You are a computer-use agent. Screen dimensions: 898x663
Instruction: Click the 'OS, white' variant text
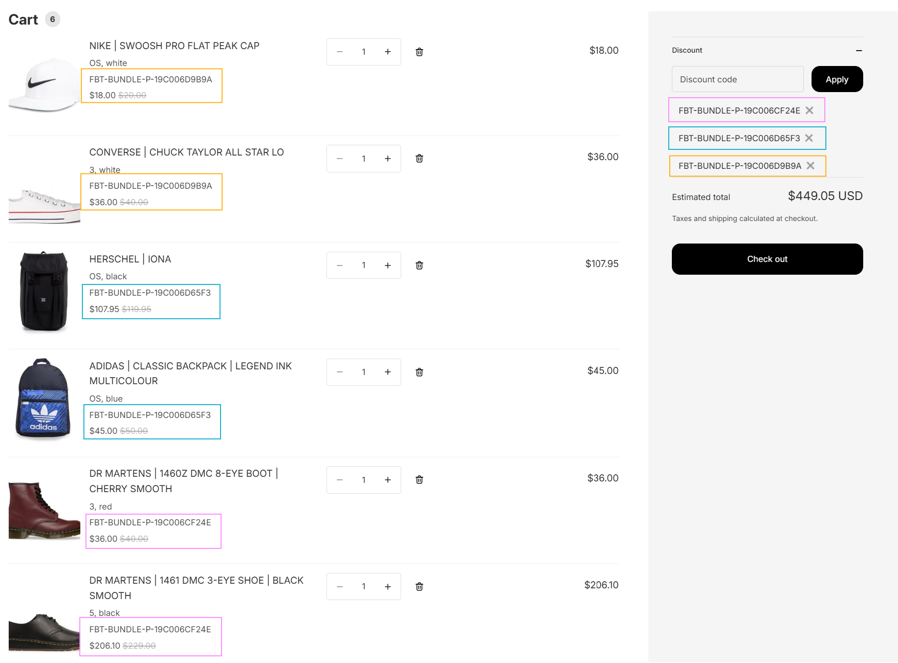[108, 63]
